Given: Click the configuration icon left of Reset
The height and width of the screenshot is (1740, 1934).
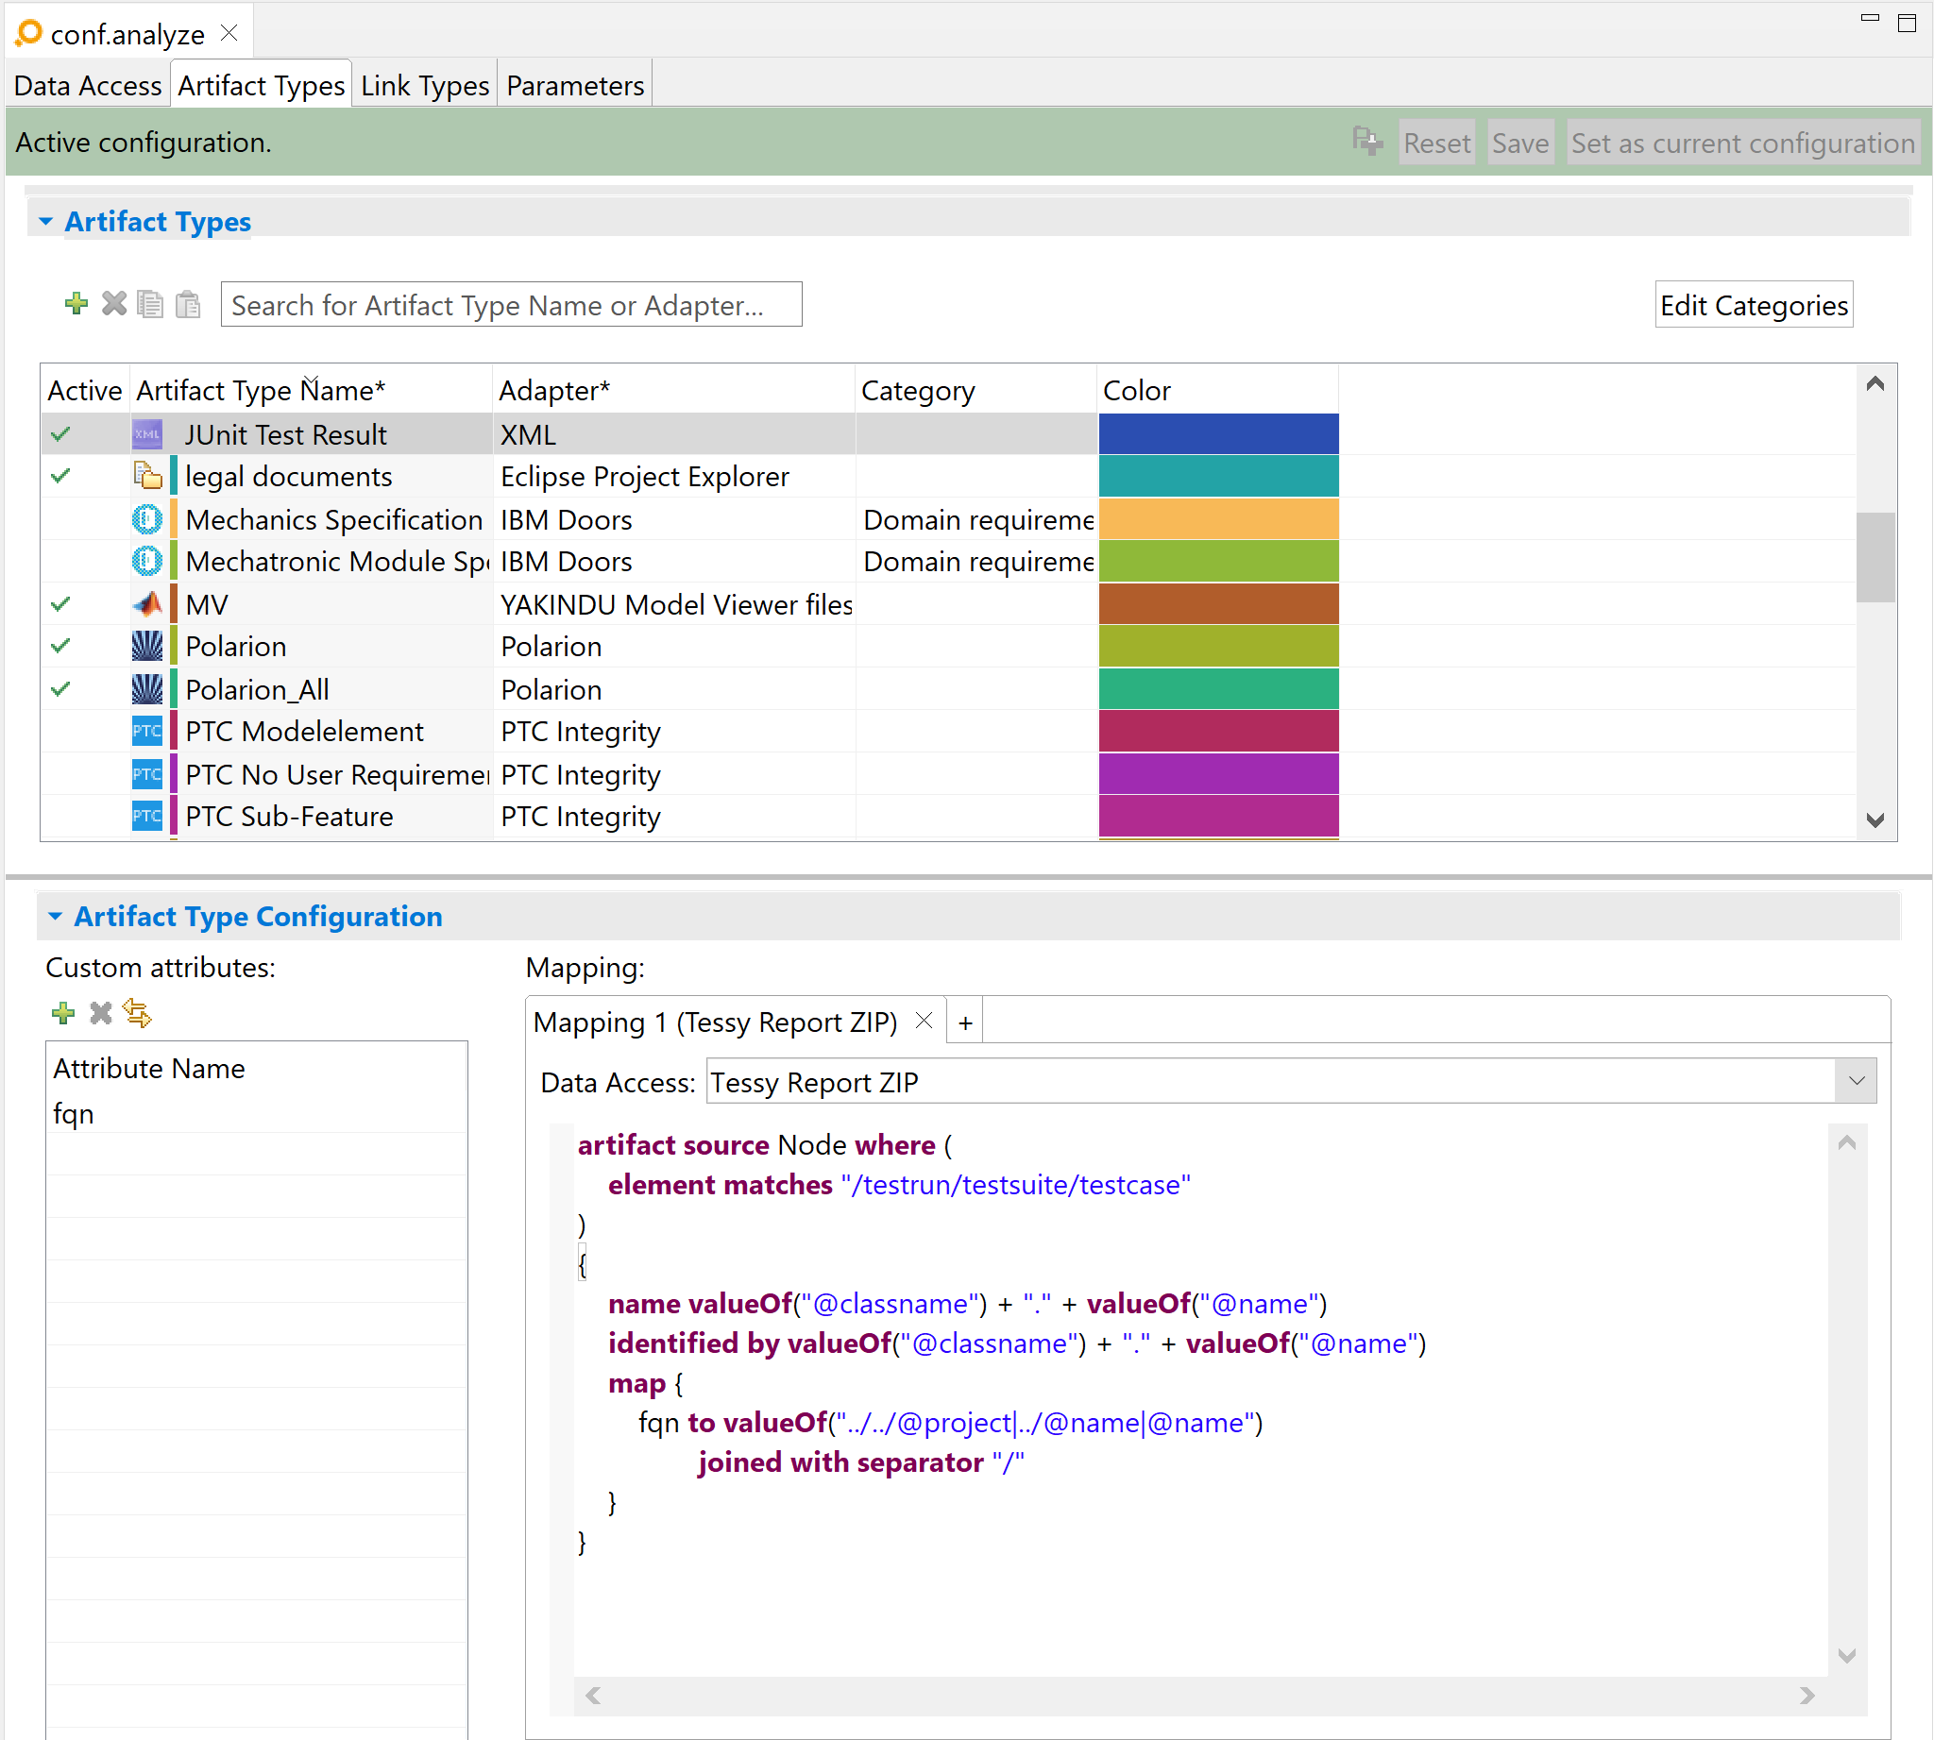Looking at the screenshot, I should [x=1366, y=142].
